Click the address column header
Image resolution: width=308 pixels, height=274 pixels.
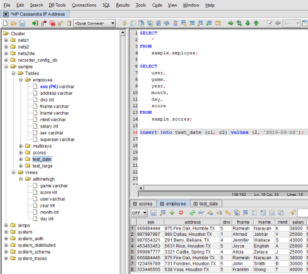192,222
